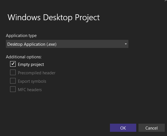Tick the Precompiled header checkbox
This screenshot has width=167, height=136.
point(13,72)
